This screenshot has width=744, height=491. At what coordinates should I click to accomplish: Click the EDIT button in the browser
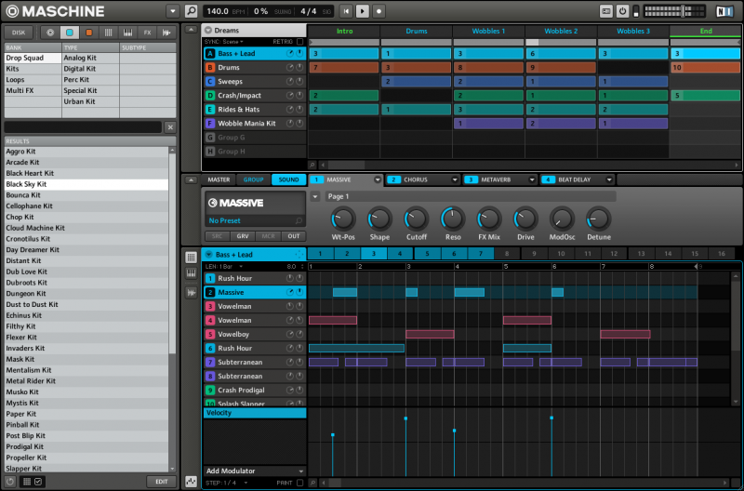[x=161, y=482]
